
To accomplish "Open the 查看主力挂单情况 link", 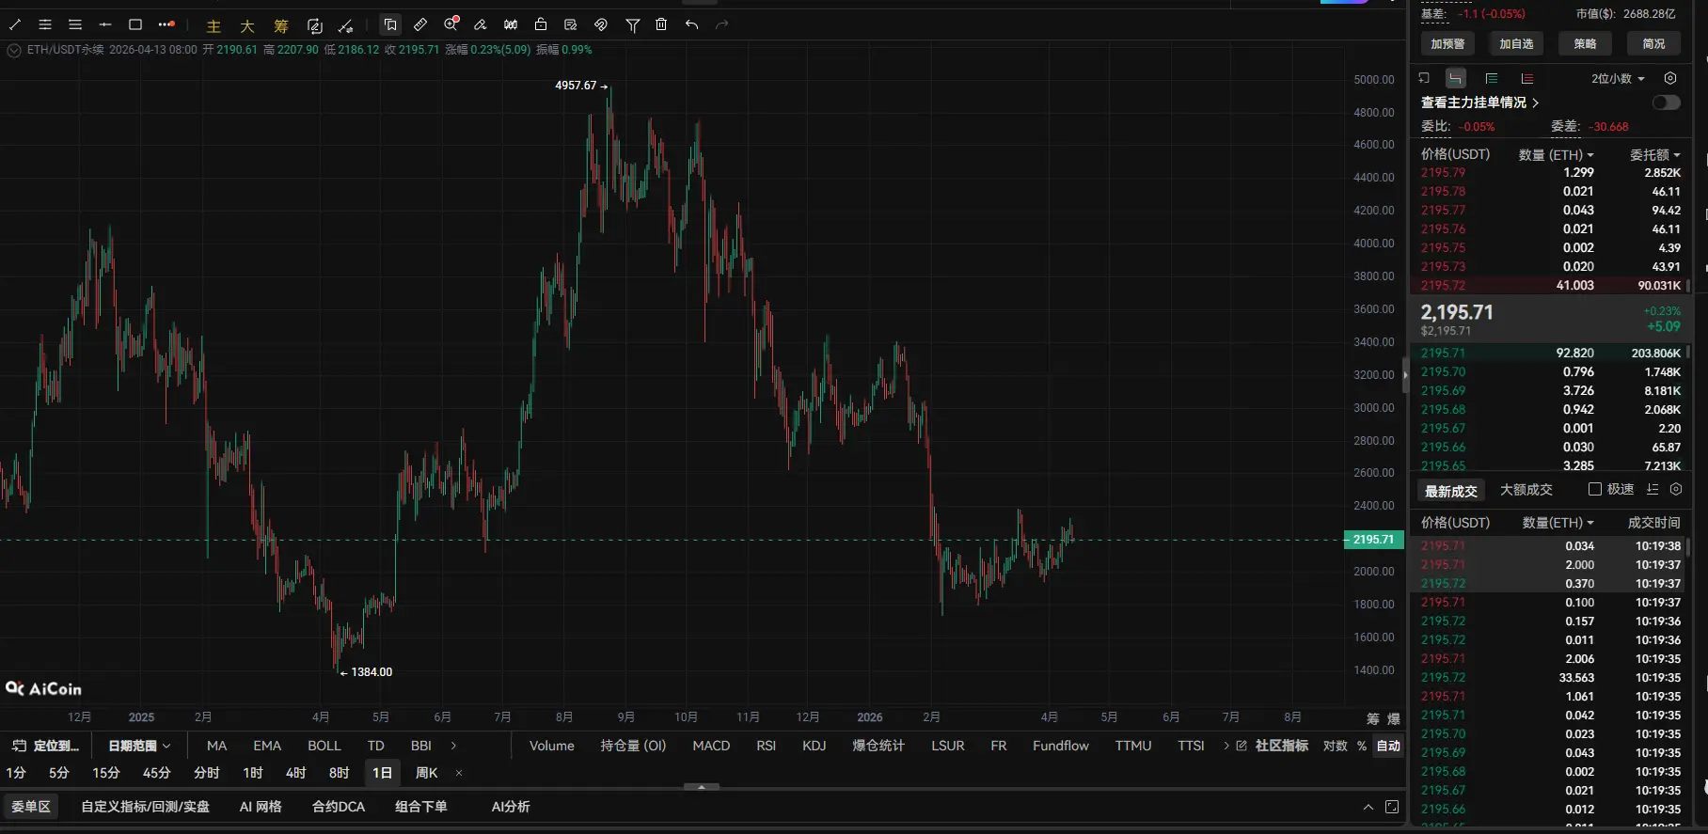I will [x=1479, y=102].
